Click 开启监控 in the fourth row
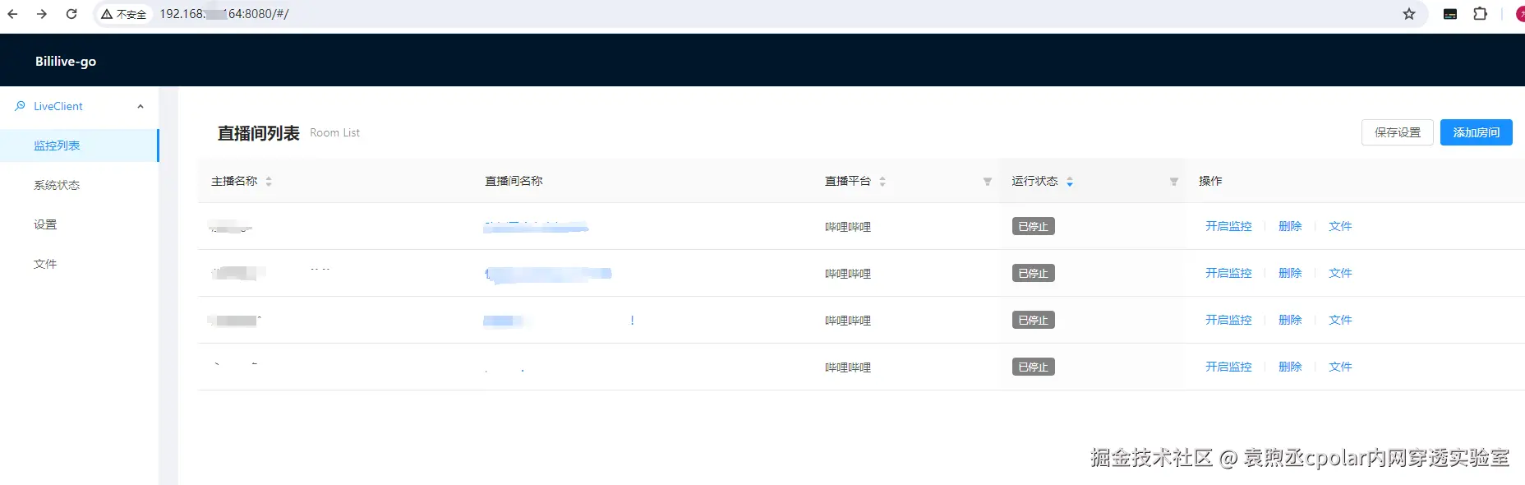Viewport: 1525px width, 485px height. point(1228,367)
